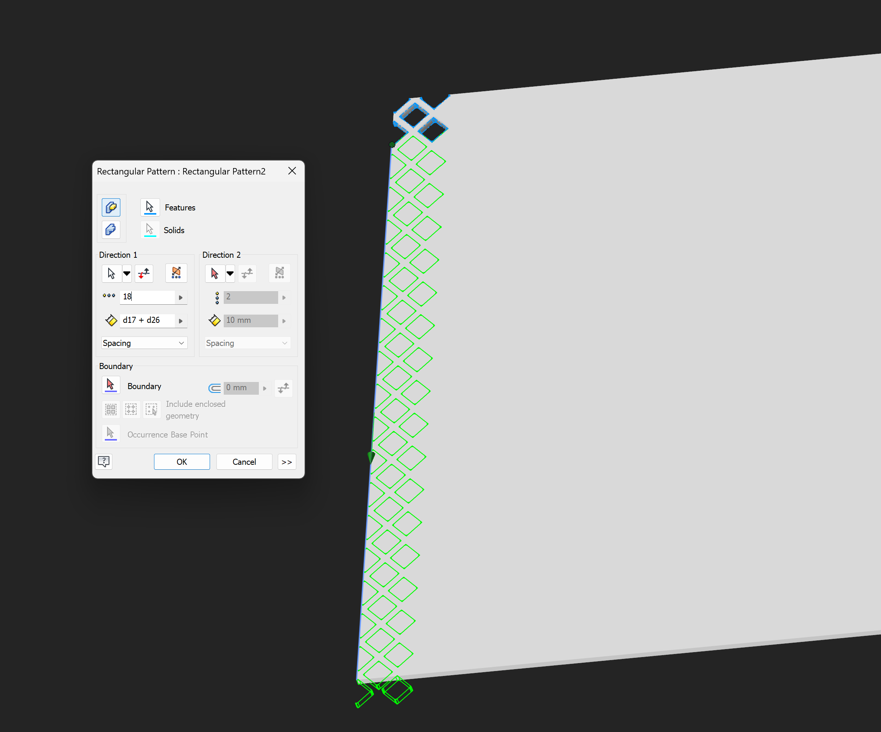Toggle Direction 1 midplane button
This screenshot has width=881, height=732.
point(176,274)
